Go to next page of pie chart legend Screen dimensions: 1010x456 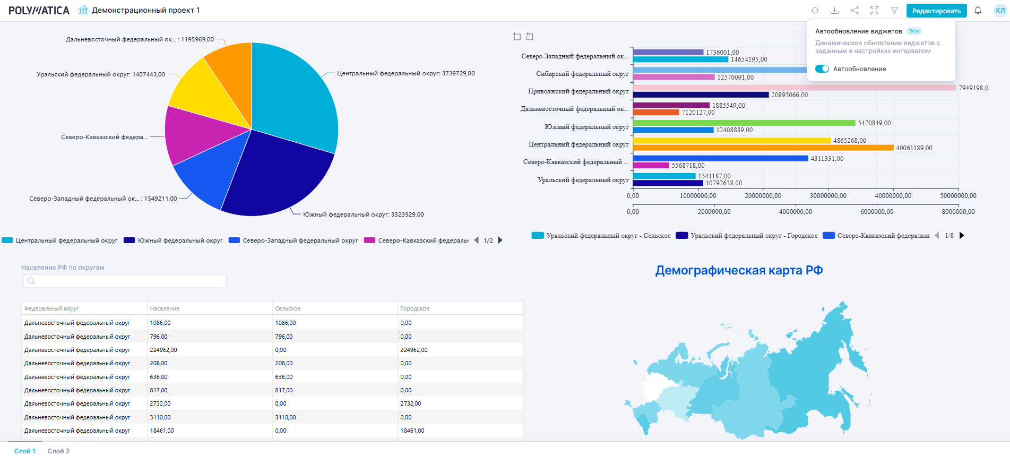coord(500,240)
